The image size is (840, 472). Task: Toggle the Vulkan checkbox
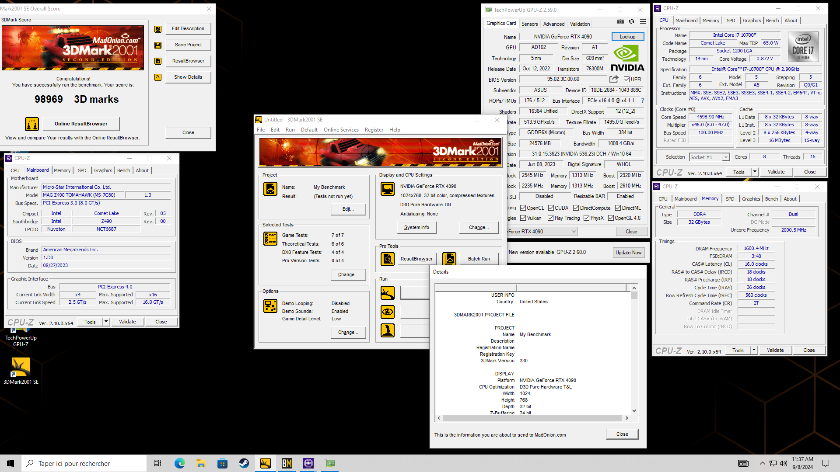pos(523,218)
